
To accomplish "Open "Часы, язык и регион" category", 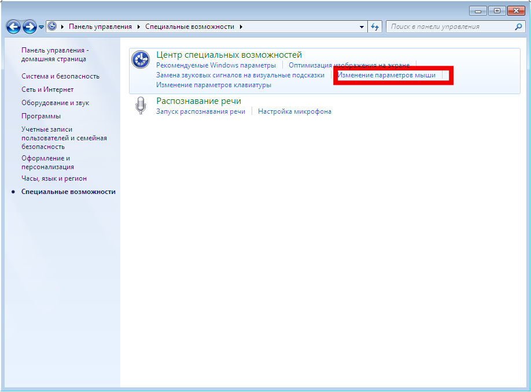I will tap(54, 178).
